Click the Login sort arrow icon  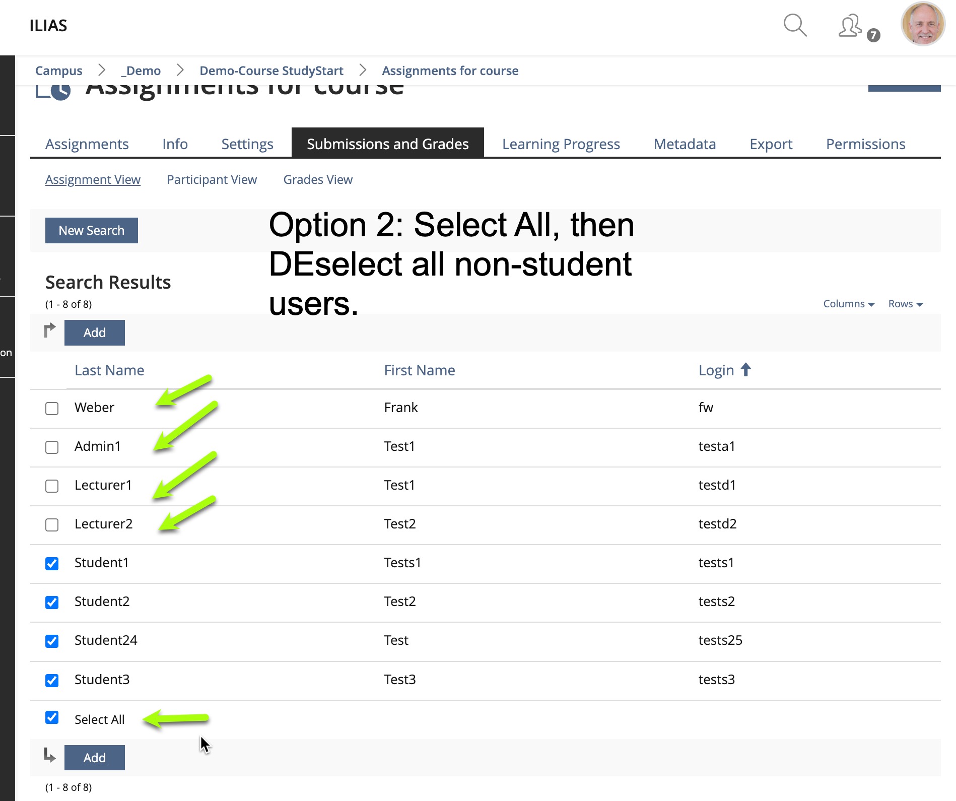click(x=746, y=370)
